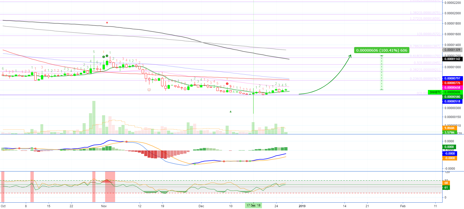
Task: Click the 0.00002200 price scale value
Action: [x=452, y=3]
